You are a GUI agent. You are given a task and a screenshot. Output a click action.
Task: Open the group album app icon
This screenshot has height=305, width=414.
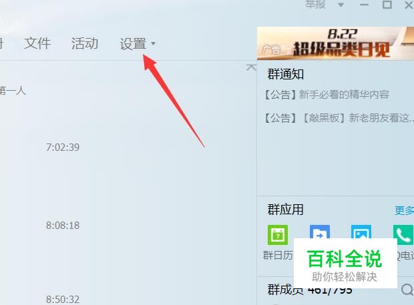tap(361, 232)
